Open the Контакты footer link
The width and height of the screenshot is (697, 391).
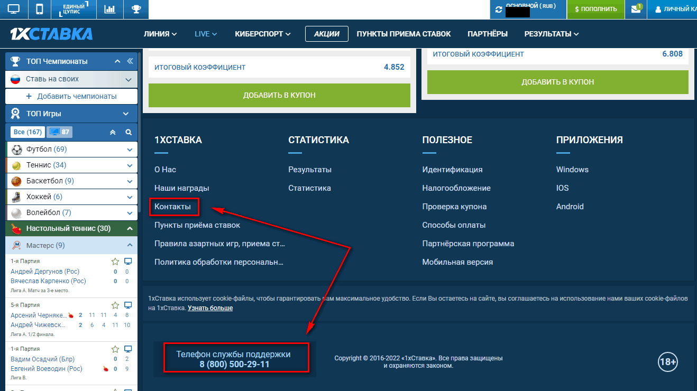[x=172, y=207]
